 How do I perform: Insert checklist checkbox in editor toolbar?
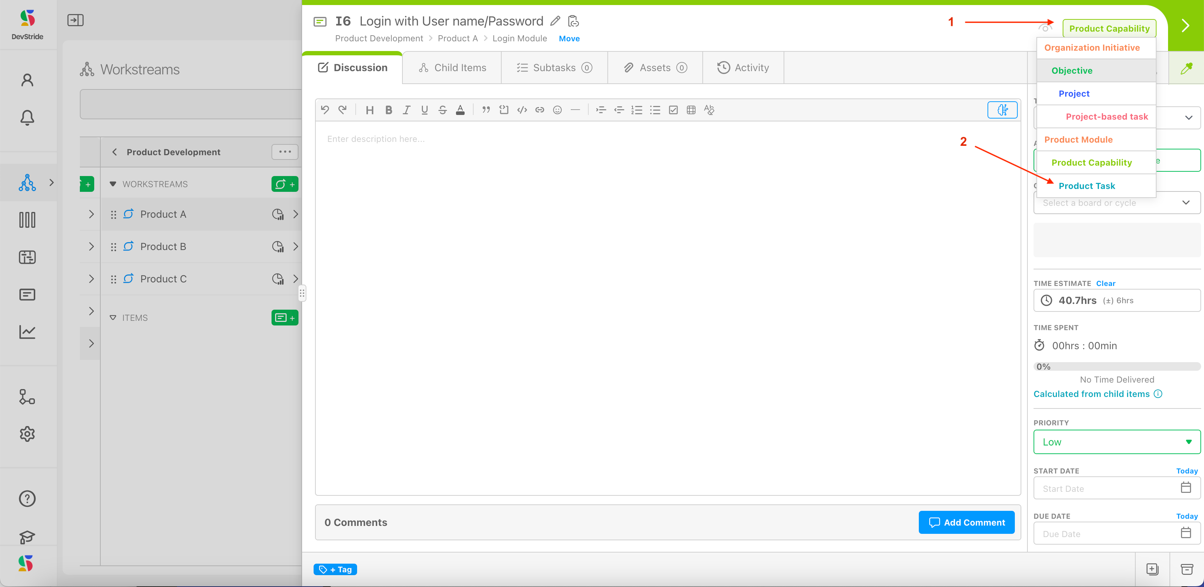tap(673, 110)
